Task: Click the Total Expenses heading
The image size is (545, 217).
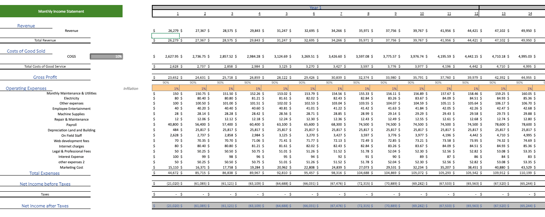Action: coord(45,173)
